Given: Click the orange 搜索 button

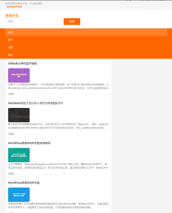Looking at the screenshot, I should 72,21.
